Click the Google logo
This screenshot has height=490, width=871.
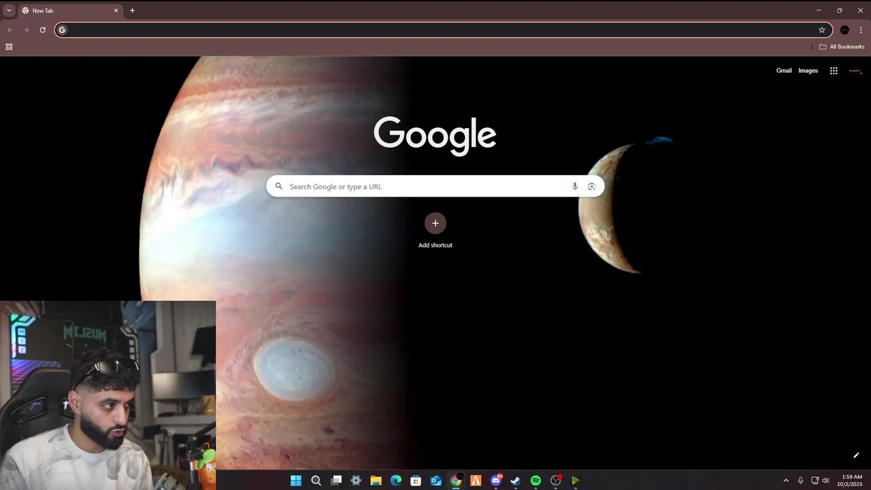click(435, 136)
